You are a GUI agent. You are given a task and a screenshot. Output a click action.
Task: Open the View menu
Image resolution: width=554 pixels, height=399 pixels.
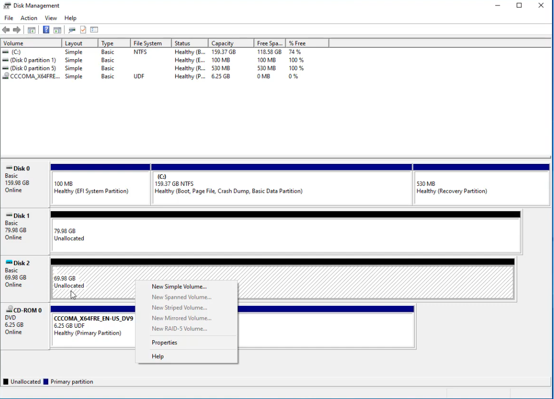[x=51, y=18]
